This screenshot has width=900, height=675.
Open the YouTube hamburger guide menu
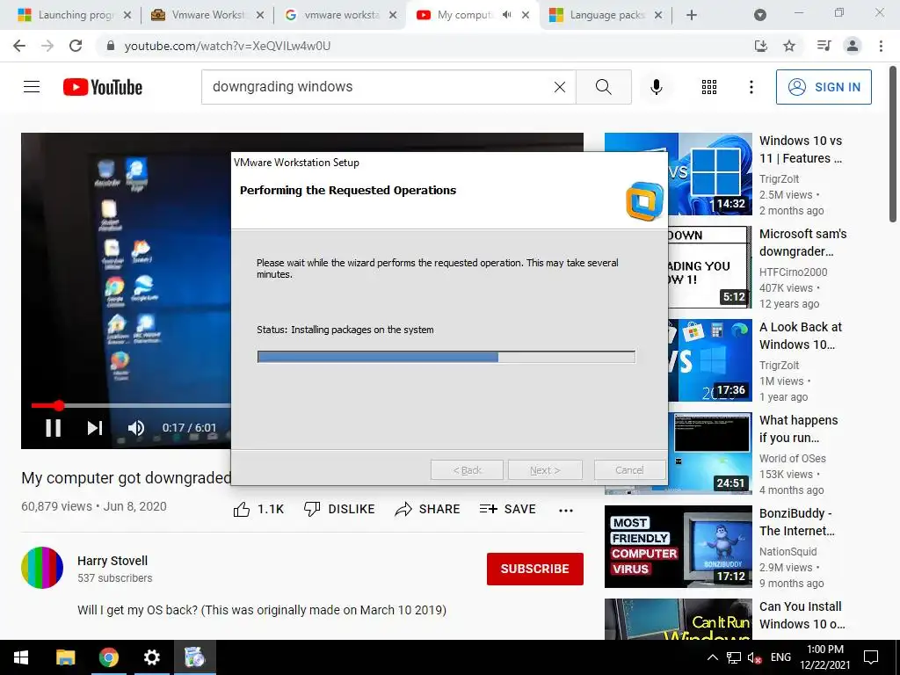32,87
